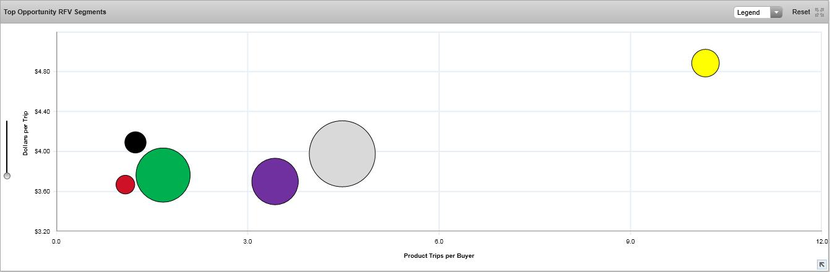
Task: Select the red bubble
Action: pyautogui.click(x=125, y=184)
